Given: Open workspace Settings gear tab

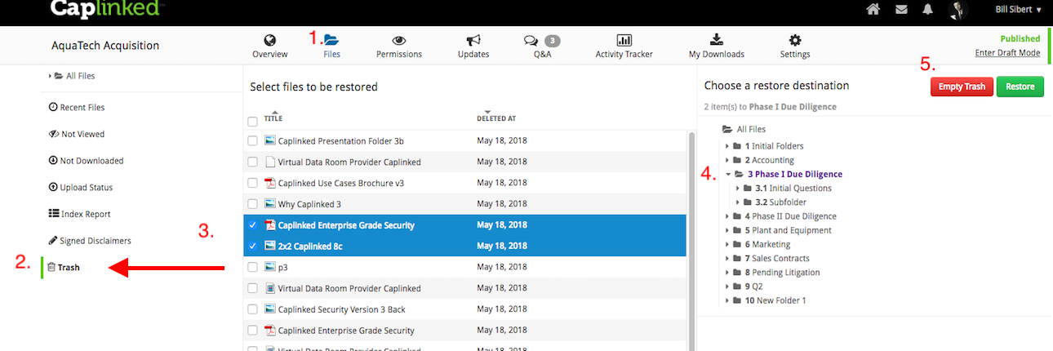Looking at the screenshot, I should 795,47.
